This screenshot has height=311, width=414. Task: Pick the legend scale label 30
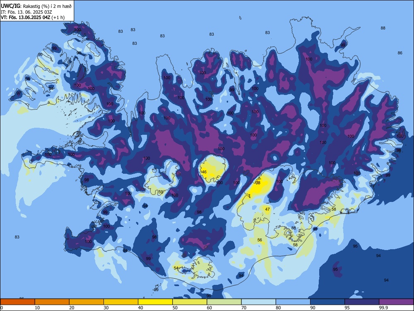[x=106, y=308]
